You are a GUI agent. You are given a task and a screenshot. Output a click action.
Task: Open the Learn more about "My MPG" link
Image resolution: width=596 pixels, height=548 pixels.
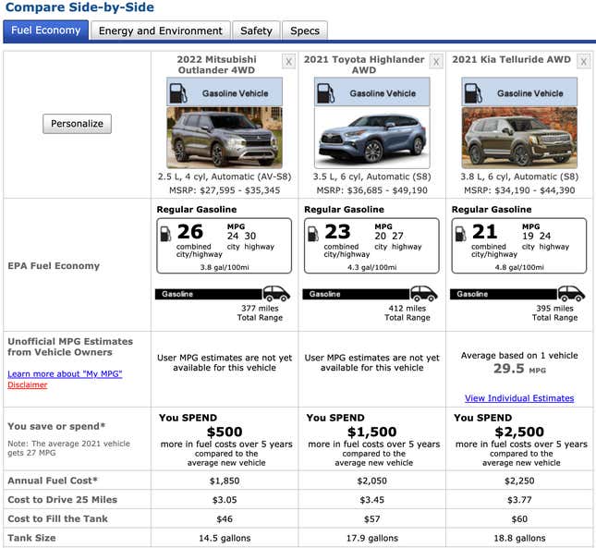coord(65,374)
